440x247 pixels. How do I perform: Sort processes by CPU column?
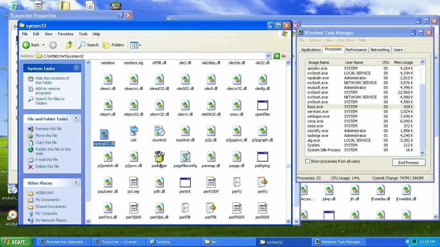point(385,62)
